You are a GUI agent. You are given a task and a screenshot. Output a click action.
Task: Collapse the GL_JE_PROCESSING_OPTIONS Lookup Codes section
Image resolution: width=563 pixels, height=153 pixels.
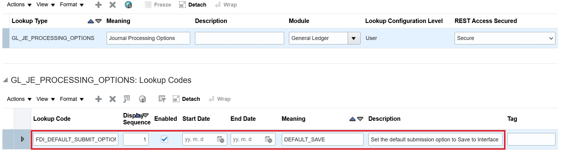[5, 80]
